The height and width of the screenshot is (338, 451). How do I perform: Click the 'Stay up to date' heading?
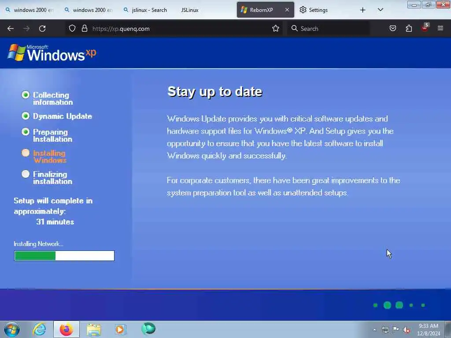pos(214,92)
